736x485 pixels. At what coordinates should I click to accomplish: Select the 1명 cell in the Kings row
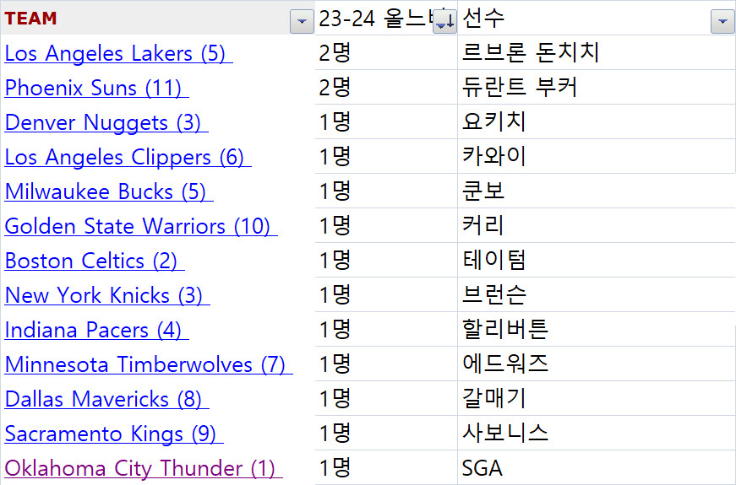(386, 434)
